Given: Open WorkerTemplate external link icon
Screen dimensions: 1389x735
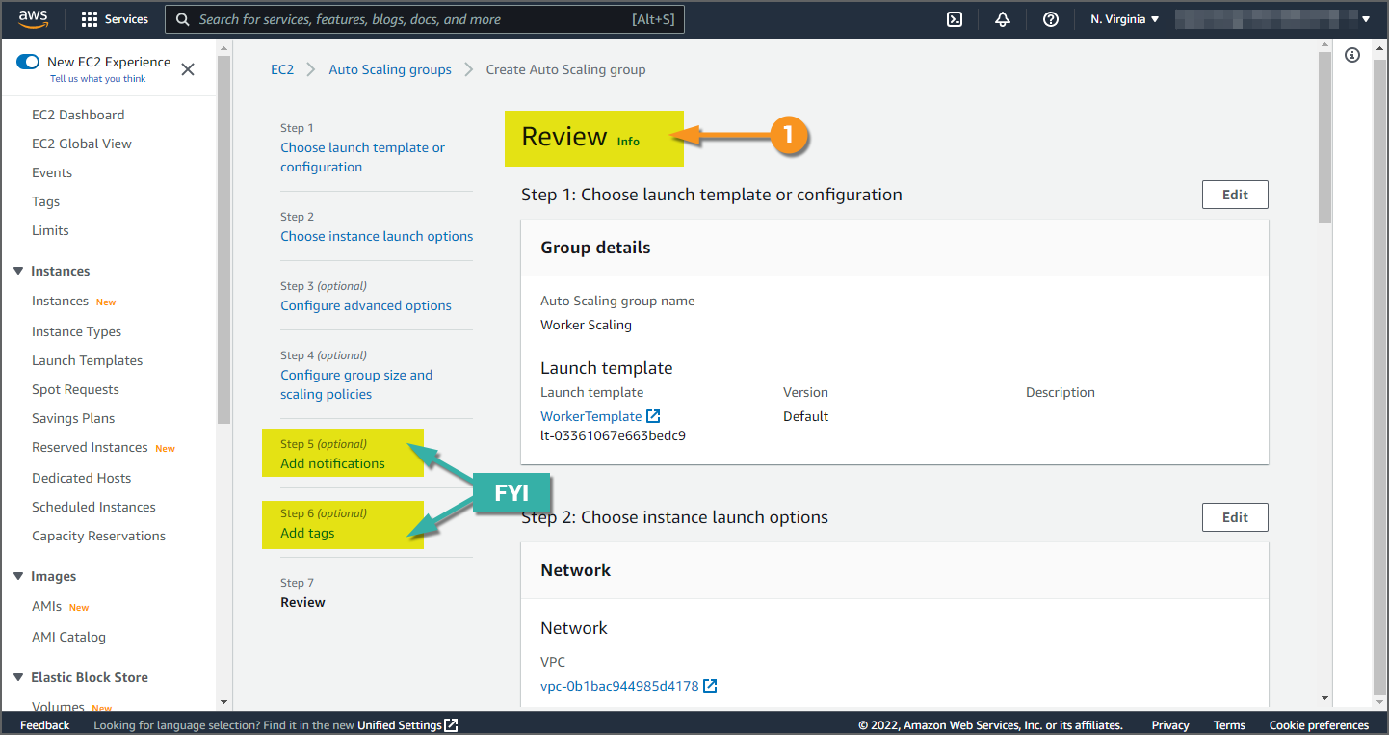Looking at the screenshot, I should 653,416.
